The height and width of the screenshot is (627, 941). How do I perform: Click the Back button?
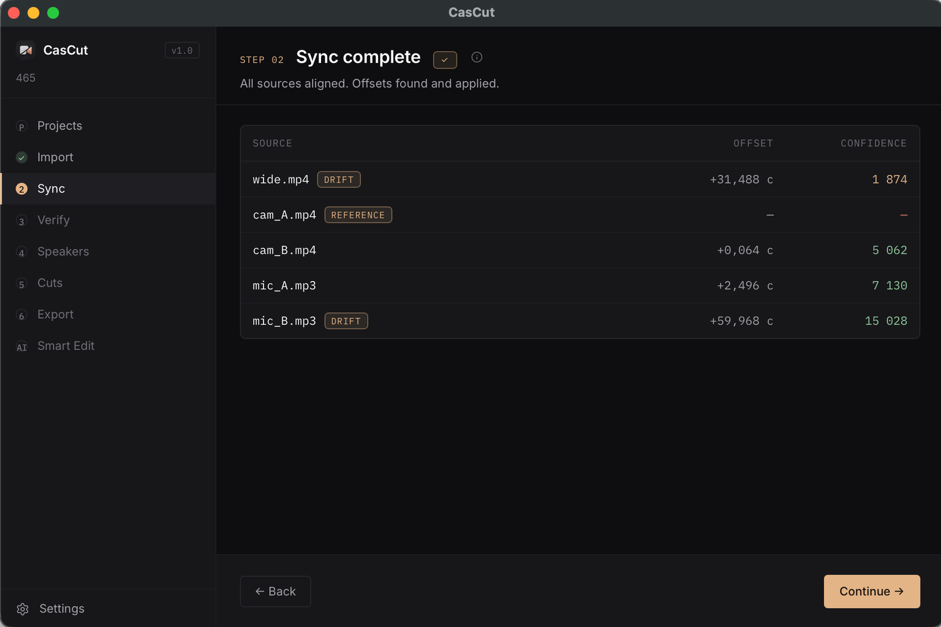pyautogui.click(x=275, y=591)
